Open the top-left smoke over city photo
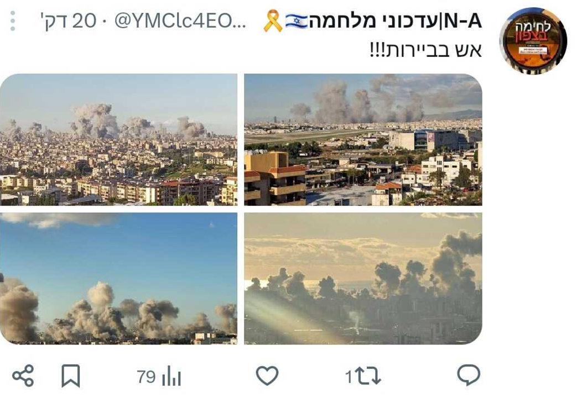 (x=118, y=139)
